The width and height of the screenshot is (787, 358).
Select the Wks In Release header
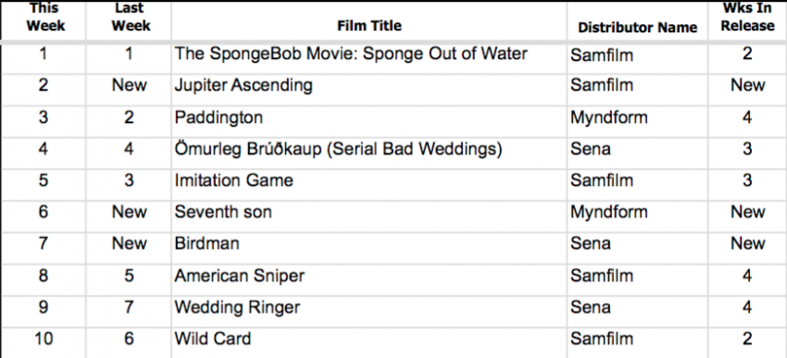pyautogui.click(x=747, y=17)
